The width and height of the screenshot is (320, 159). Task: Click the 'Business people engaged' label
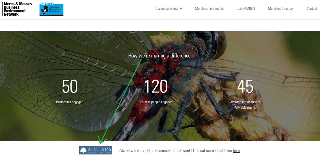click(155, 102)
